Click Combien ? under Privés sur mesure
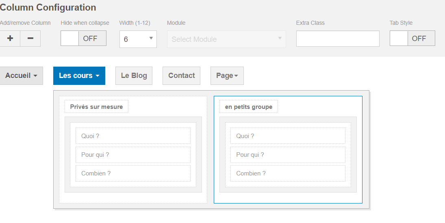Screen dimensions: 445x223 click(x=133, y=173)
